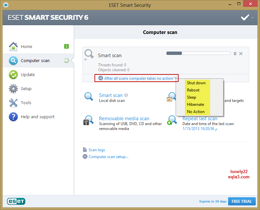Click the FREE TRIAL button
The height and width of the screenshot is (210, 260).
[242, 202]
